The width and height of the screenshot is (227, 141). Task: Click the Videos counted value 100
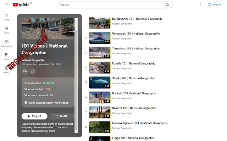(x=48, y=89)
